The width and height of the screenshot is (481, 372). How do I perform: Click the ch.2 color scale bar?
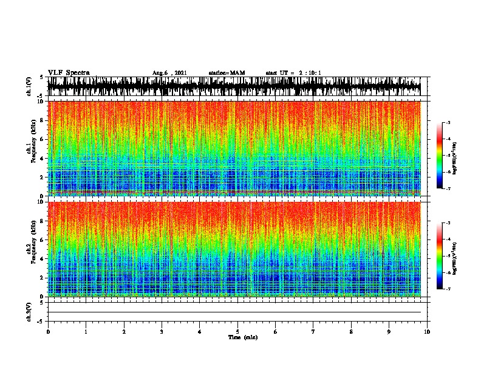pos(439,256)
